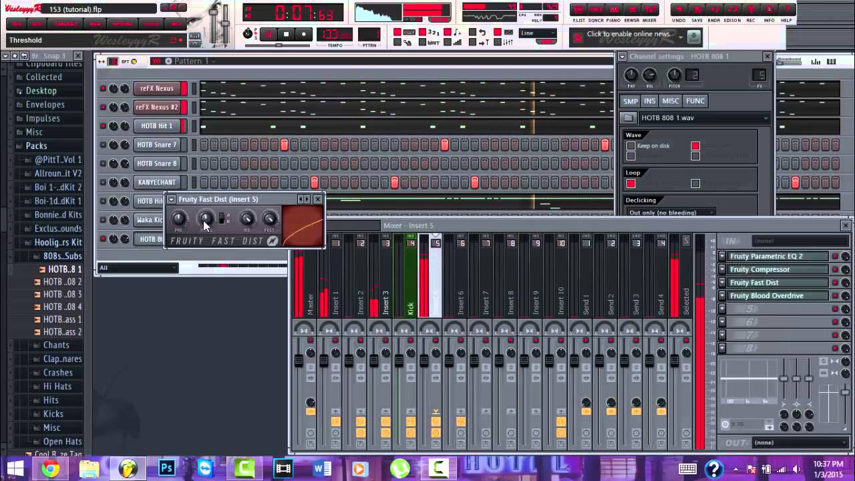Screen dimensions: 855x481
Task: Click the tempo display
Action: 335,34
